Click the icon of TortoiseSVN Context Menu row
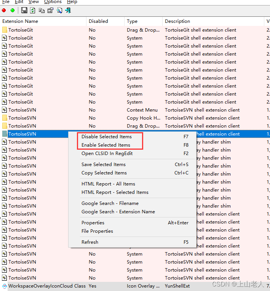 tap(5, 110)
